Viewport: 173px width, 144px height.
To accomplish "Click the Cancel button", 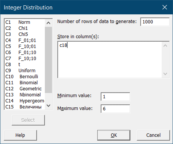I will click(x=153, y=135).
